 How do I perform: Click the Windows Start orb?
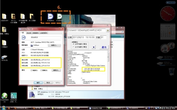pos(4,108)
